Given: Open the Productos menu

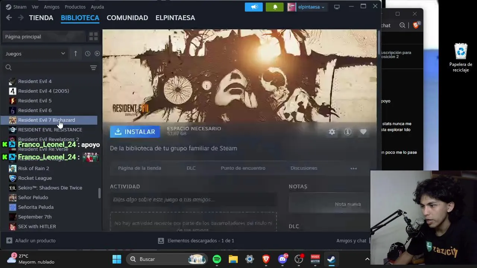Looking at the screenshot, I should [x=75, y=7].
